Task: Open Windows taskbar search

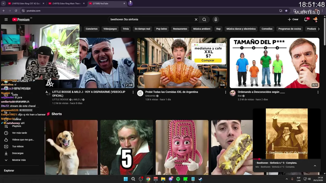Action: tap(133, 179)
